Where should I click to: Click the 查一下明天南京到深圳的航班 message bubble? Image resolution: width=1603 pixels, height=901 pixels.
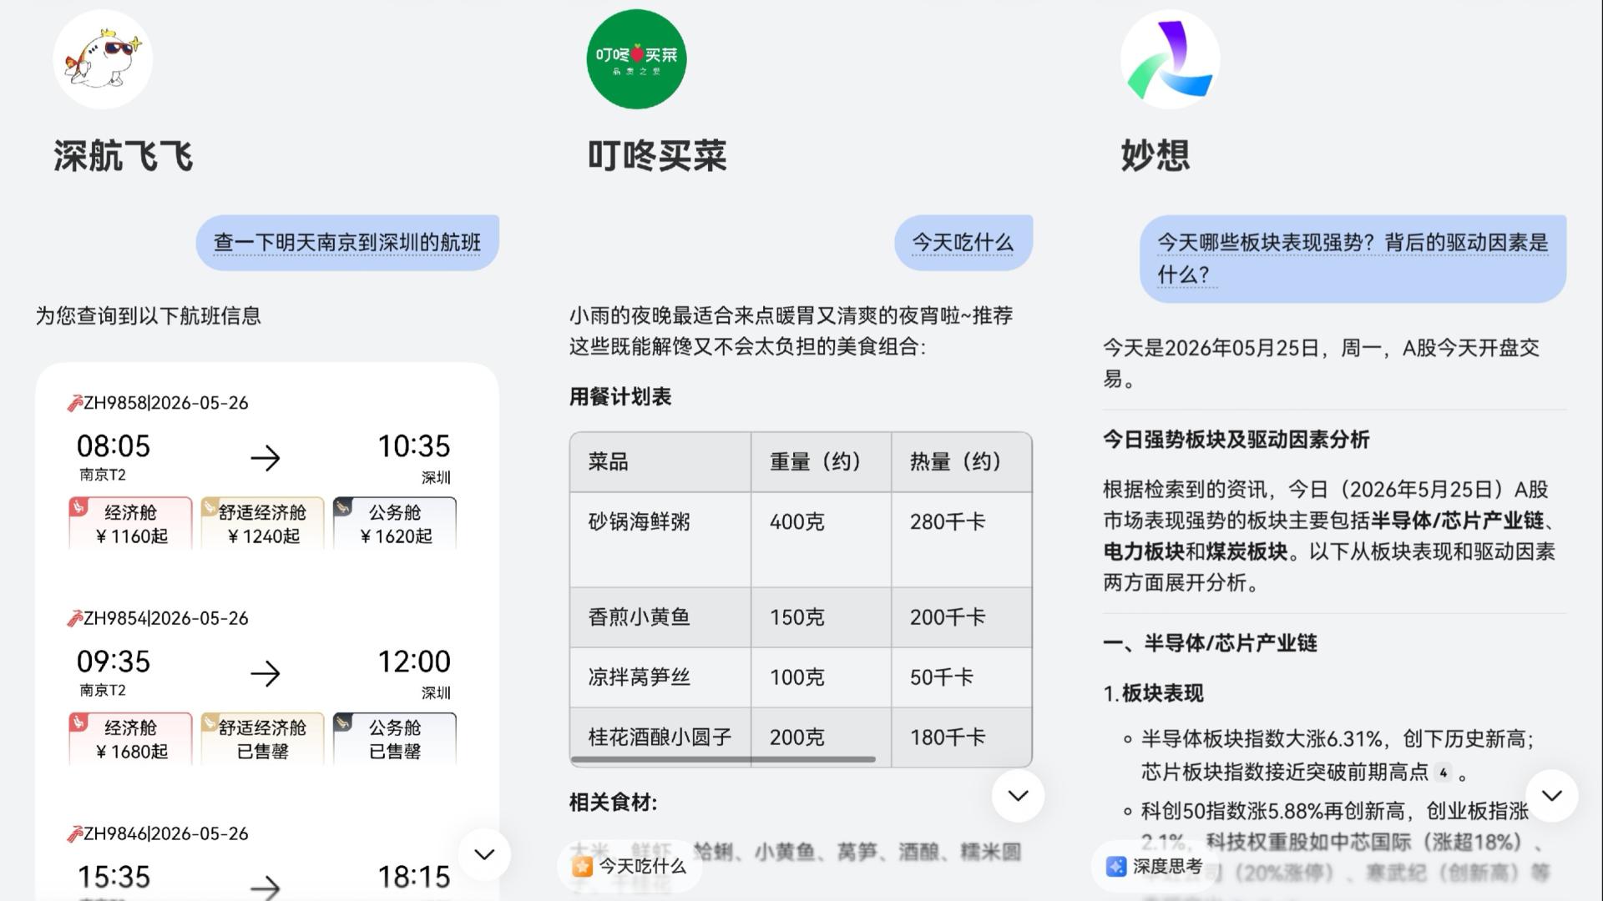click(x=347, y=243)
